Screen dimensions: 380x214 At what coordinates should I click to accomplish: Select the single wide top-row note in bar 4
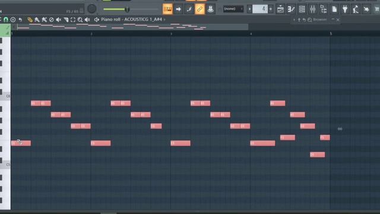[x=278, y=103]
